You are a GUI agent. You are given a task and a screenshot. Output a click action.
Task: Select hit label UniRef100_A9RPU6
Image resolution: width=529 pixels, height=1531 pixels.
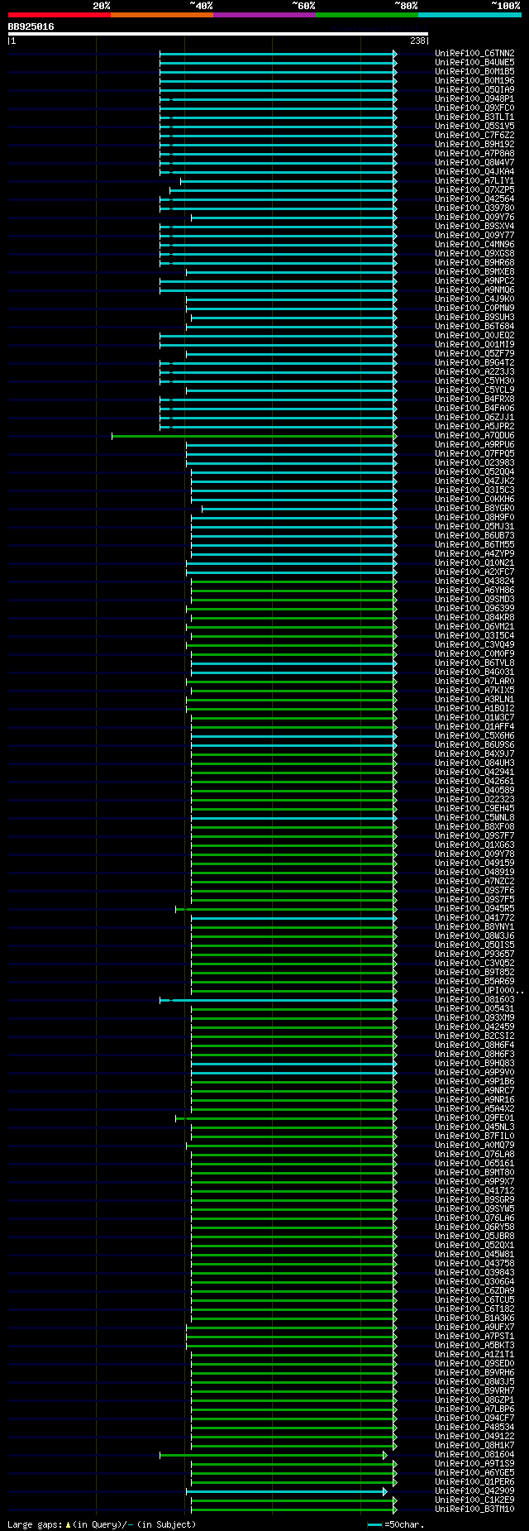[474, 444]
